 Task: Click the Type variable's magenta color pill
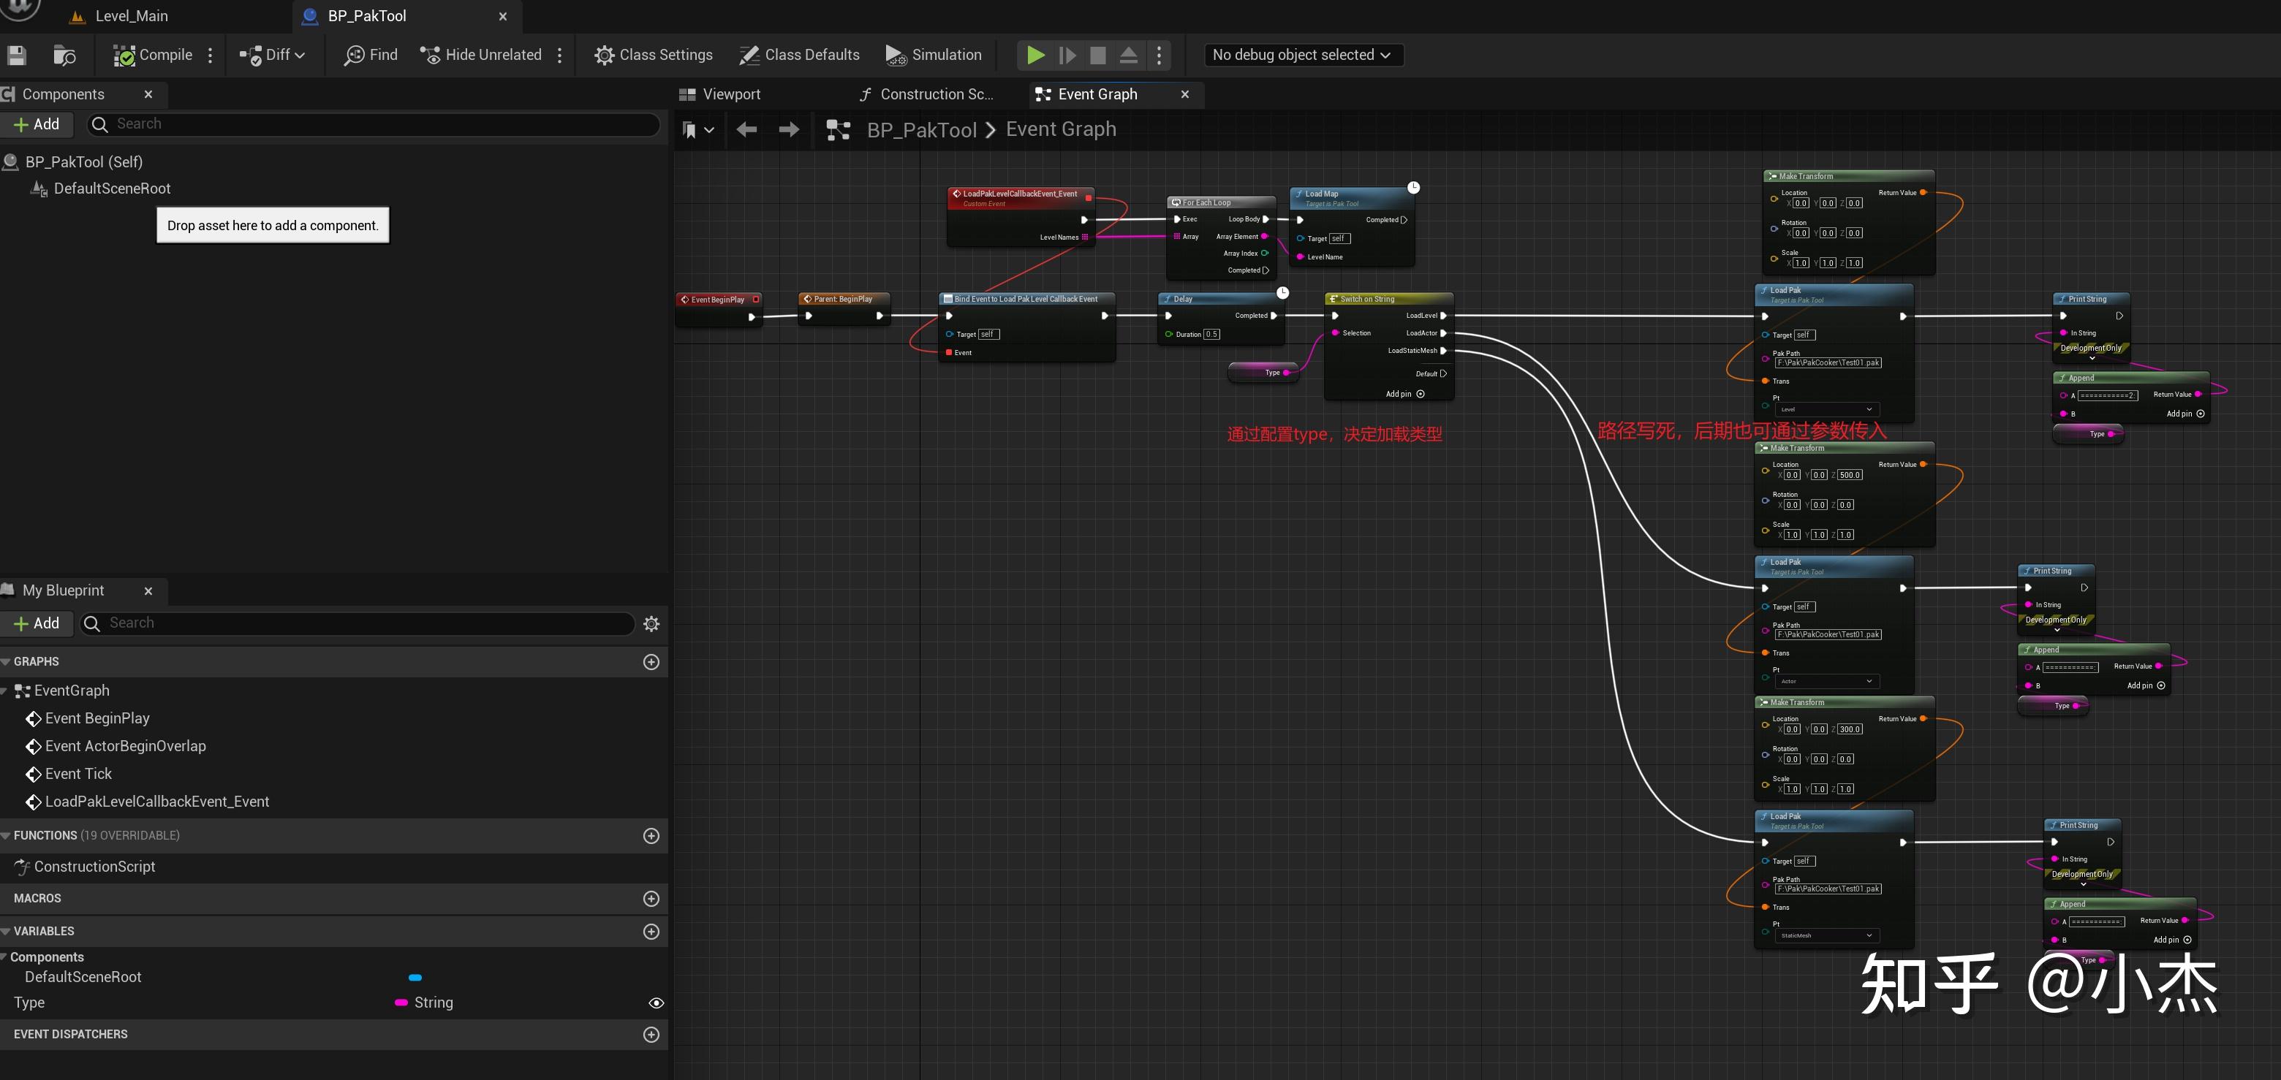401,1003
